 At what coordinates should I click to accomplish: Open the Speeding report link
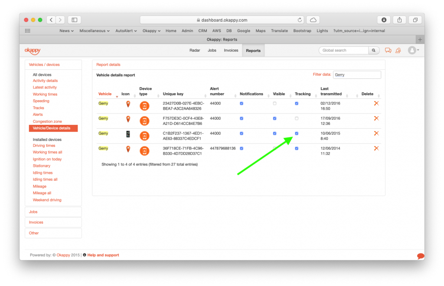pyautogui.click(x=41, y=101)
